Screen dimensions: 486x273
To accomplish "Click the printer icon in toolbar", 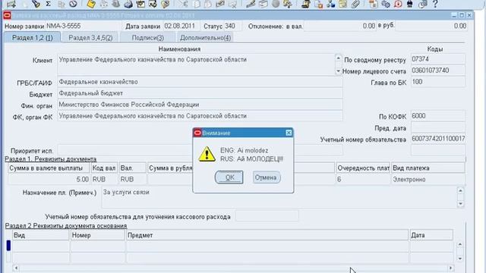I will point(128,4).
